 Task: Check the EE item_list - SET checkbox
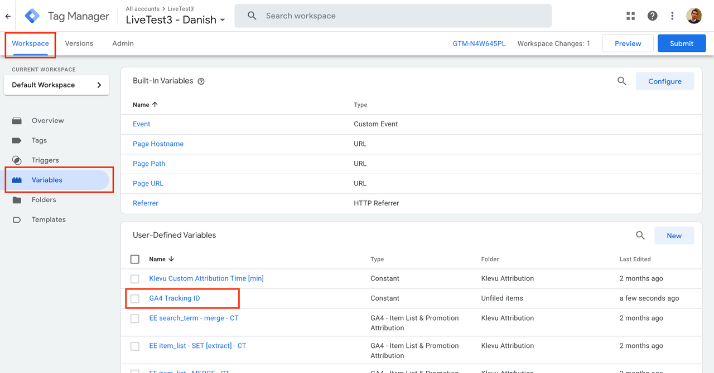(x=135, y=346)
